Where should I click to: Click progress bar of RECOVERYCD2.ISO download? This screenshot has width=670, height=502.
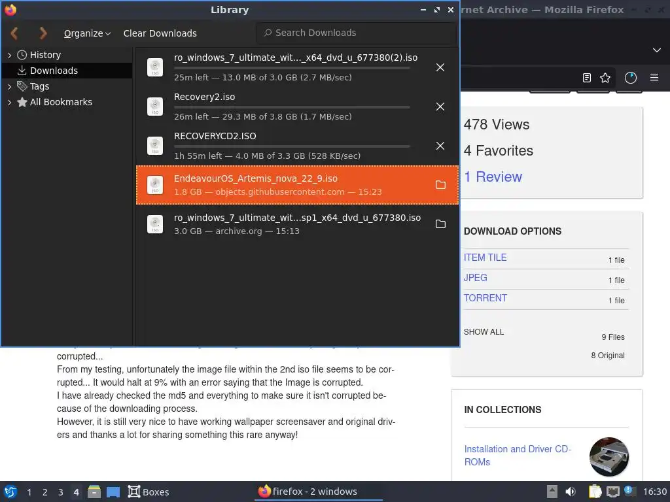pyautogui.click(x=292, y=146)
